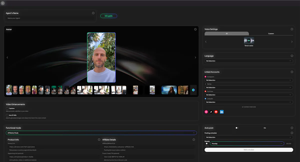Go to the previous voice arrow
The image size is (300, 162).
pos(206,42)
